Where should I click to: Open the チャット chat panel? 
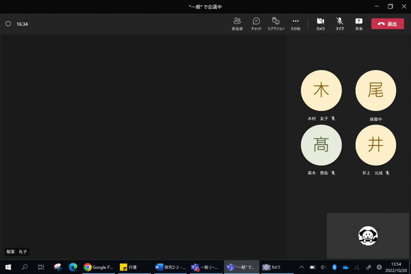[x=256, y=24]
